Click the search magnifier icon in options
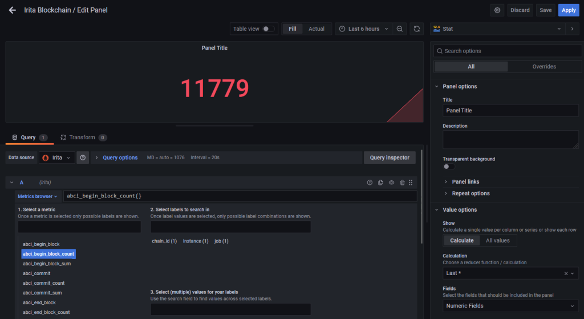This screenshot has height=319, width=584. 440,51
